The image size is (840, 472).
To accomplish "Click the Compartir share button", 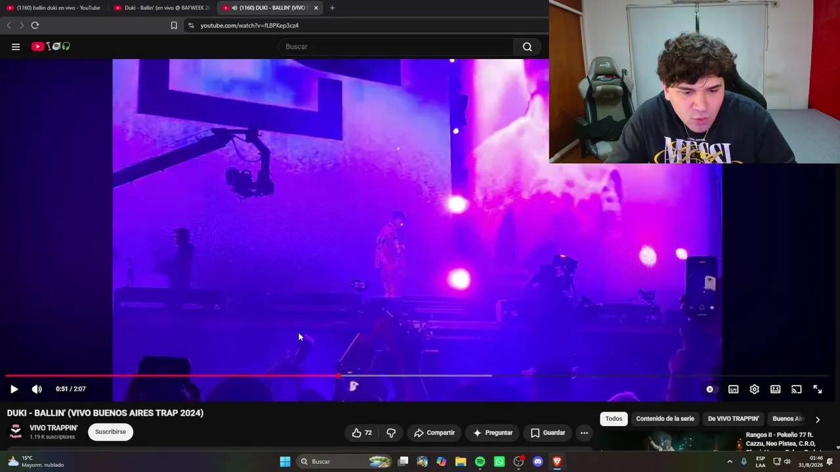I will [x=434, y=433].
